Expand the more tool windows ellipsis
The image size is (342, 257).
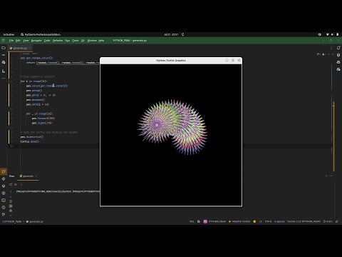[x=4, y=78]
